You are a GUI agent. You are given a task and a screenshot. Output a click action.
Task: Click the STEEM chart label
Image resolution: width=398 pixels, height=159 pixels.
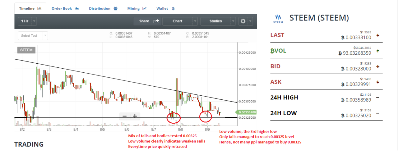(26, 50)
